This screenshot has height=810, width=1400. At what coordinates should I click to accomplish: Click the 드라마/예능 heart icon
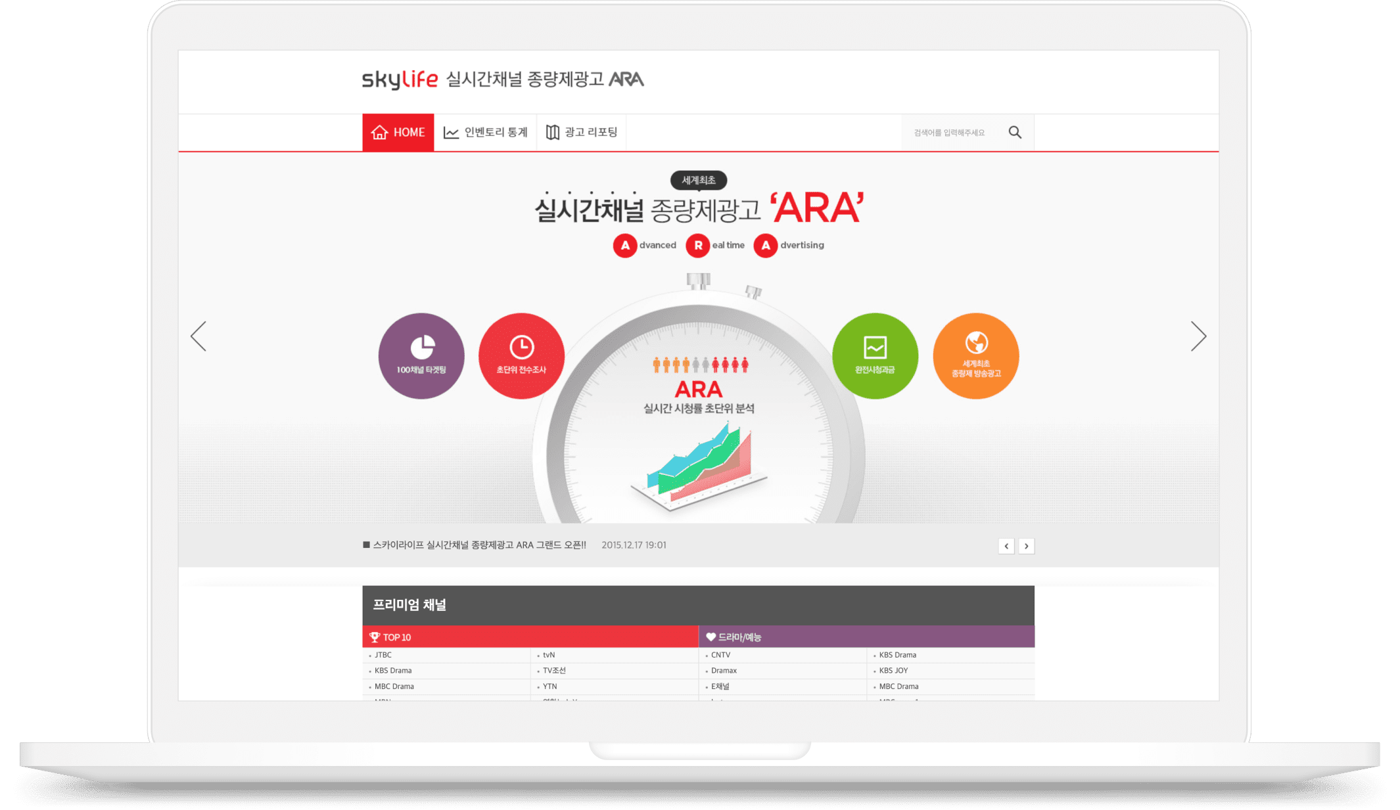[711, 637]
